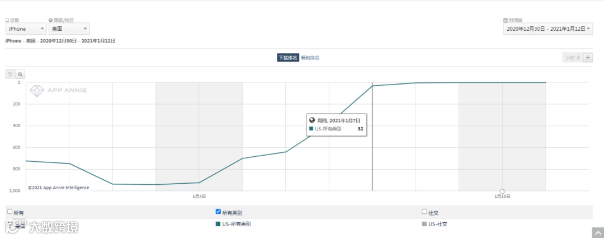This screenshot has width=604, height=238.
Task: Click the 1月10日 axis label
Action: pos(502,197)
